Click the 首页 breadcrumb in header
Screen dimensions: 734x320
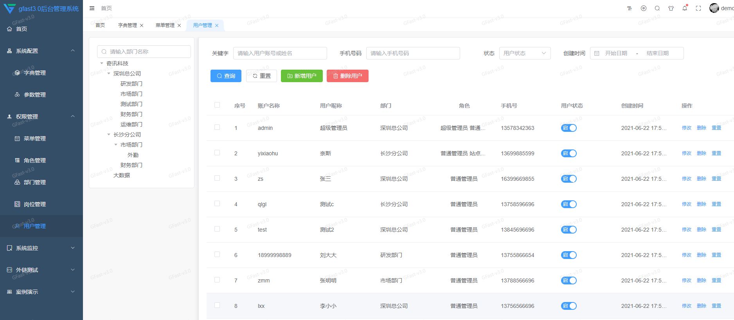click(106, 8)
